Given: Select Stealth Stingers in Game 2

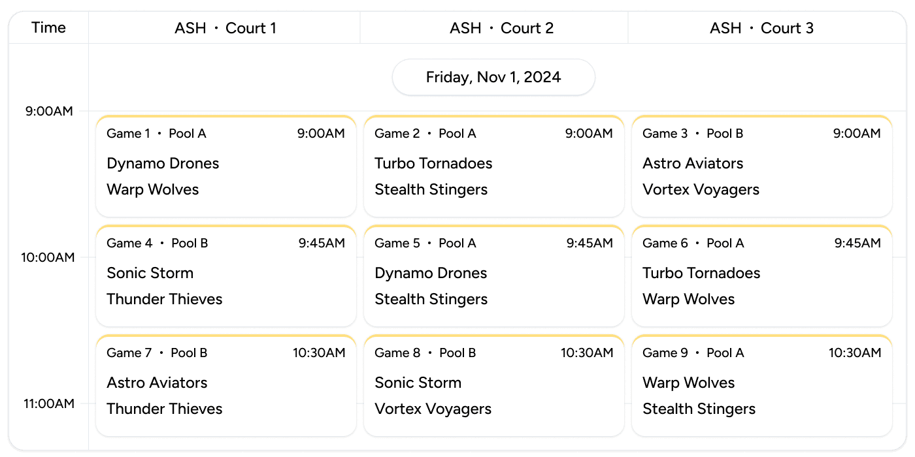Looking at the screenshot, I should (x=431, y=189).
